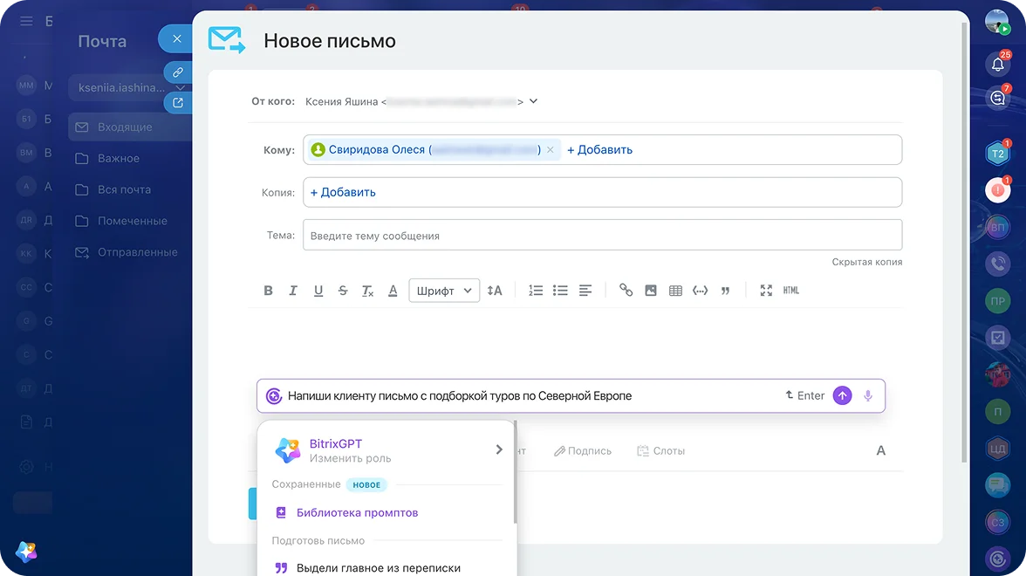Open user profile avatar
Screen dimensions: 1026x576
997,22
